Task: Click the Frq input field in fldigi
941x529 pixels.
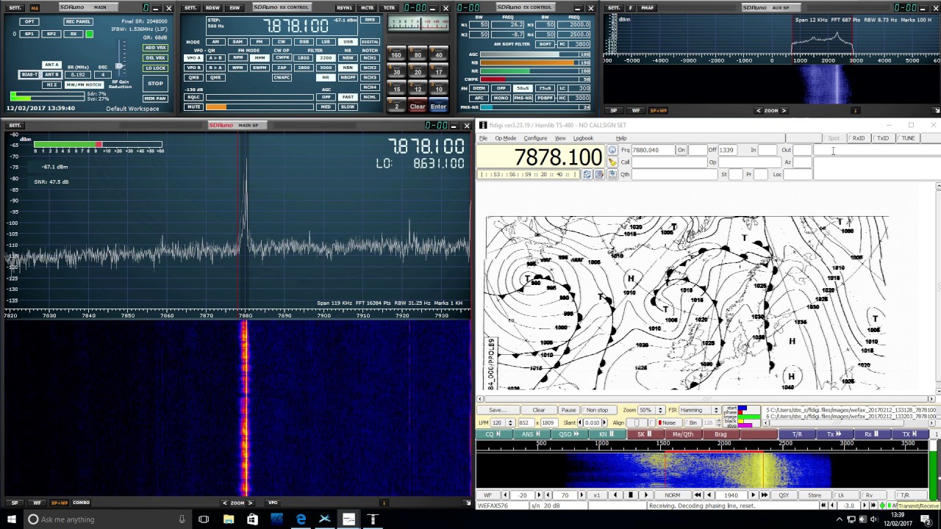Action: [651, 150]
